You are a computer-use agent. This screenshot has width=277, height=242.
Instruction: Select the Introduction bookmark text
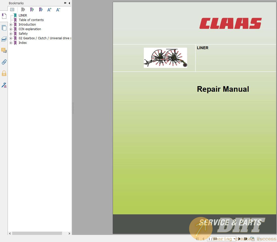pyautogui.click(x=27, y=25)
